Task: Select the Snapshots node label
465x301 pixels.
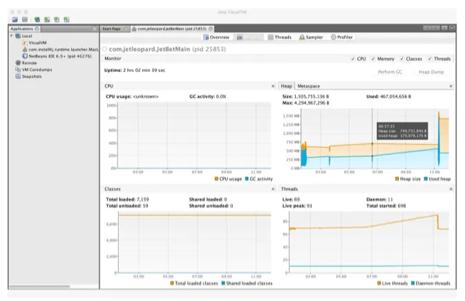Action: coord(32,76)
